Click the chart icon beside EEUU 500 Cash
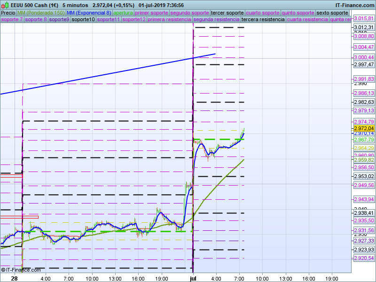Viewport: 376px width, 282px height. (x=5, y=5)
